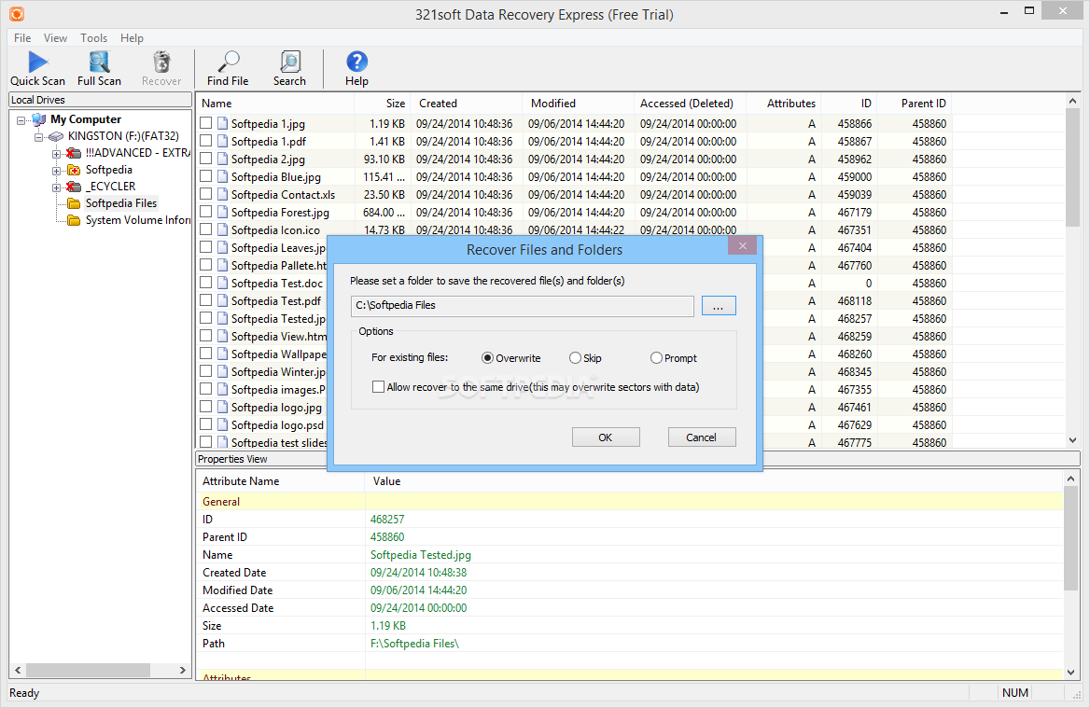Check the box for Softpedia 2.jpg
The height and width of the screenshot is (708, 1090).
(x=205, y=159)
